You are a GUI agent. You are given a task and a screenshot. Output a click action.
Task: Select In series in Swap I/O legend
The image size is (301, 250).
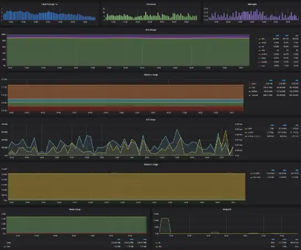point(159,243)
